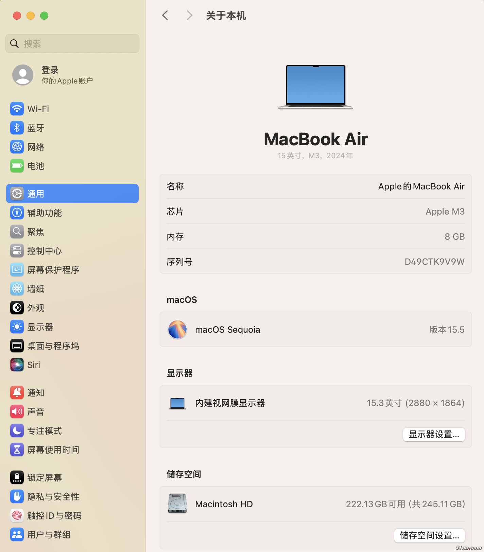
Task: Click the version text 版本 15.5
Action: pyautogui.click(x=447, y=330)
